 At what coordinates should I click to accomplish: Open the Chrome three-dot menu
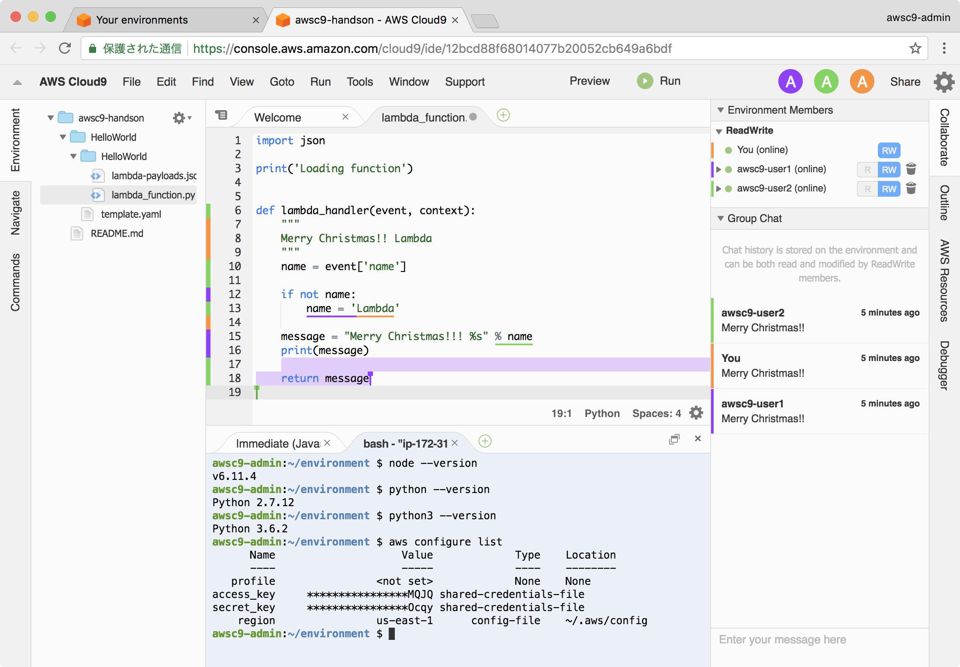[x=944, y=48]
